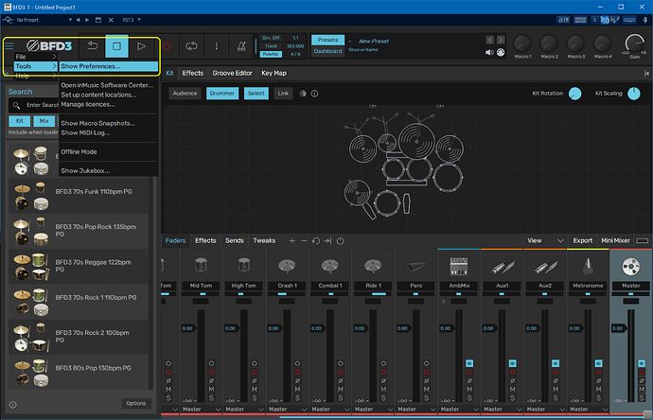Mute the Mid Tom channel
This screenshot has height=420, width=653.
[211, 389]
